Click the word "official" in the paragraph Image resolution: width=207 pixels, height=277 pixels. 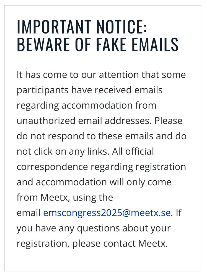click(139, 152)
